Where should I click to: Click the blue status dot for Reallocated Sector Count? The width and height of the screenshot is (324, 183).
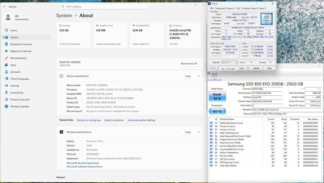tap(211, 123)
